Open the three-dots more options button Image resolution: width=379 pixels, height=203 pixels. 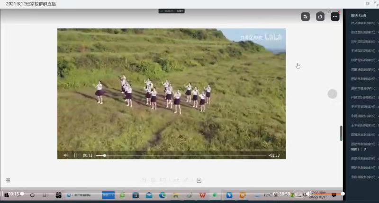coord(335,17)
